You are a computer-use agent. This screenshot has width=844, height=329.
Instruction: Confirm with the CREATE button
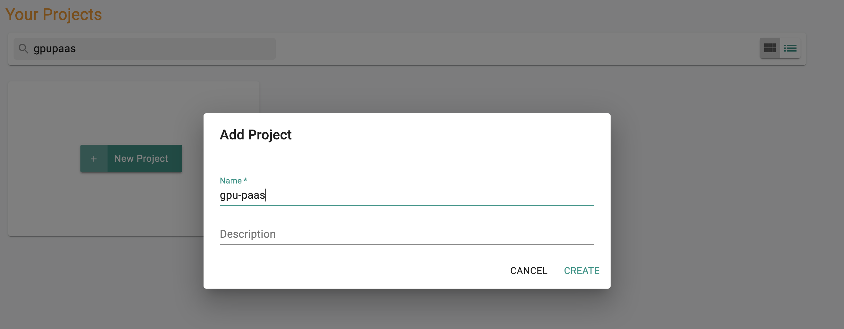coord(581,271)
